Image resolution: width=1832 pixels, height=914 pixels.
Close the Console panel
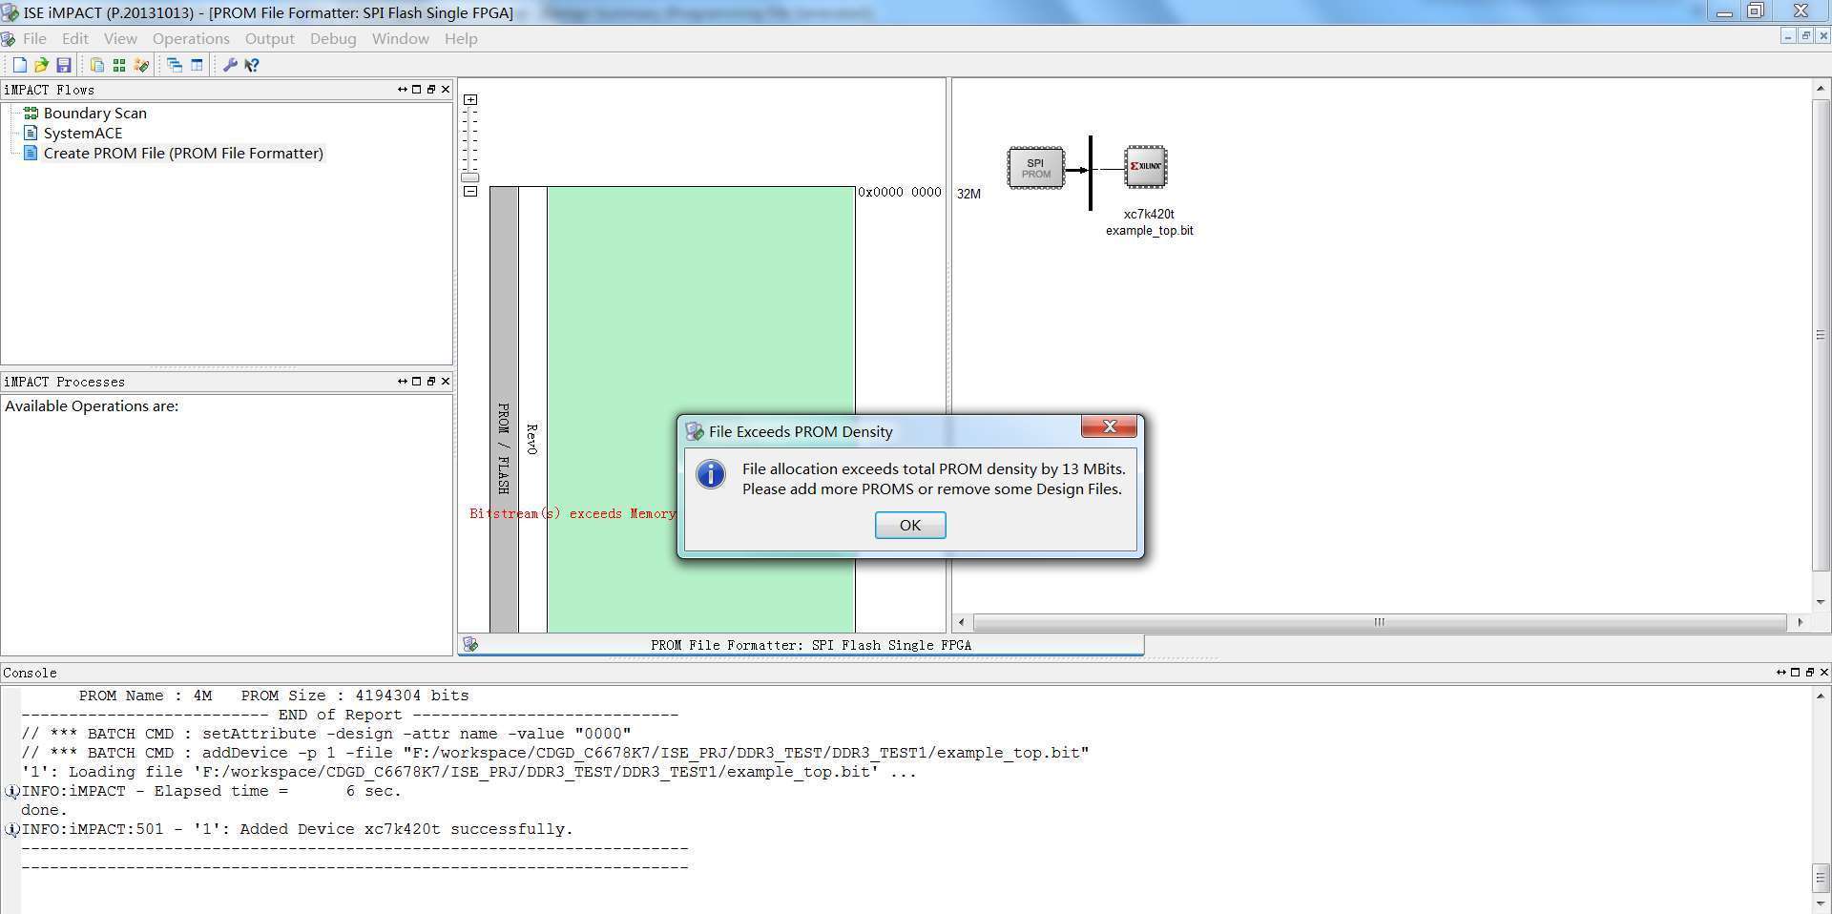[x=1823, y=672]
